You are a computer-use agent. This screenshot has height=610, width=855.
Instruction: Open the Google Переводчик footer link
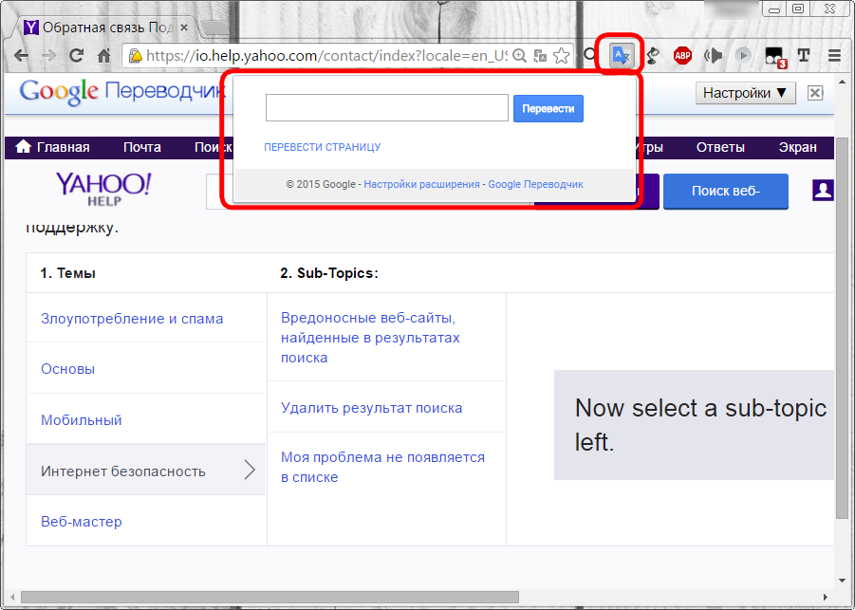(x=535, y=184)
